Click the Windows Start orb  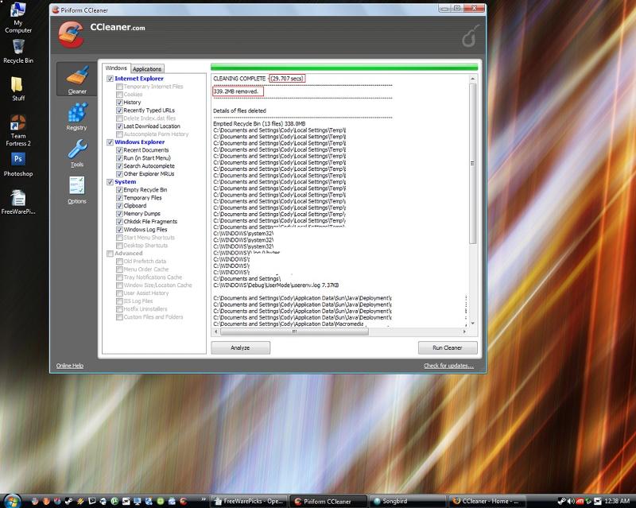pyautogui.click(x=12, y=501)
